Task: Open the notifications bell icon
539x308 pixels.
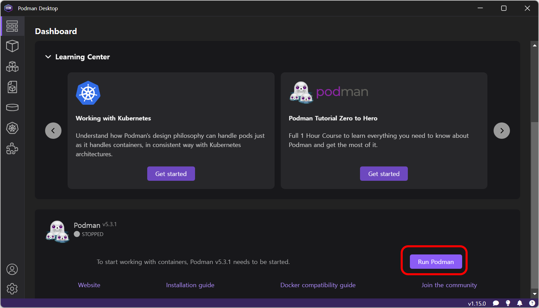Action: click(520, 303)
